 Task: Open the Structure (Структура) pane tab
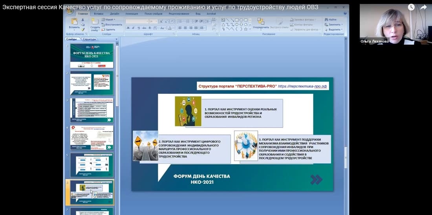coord(89,39)
